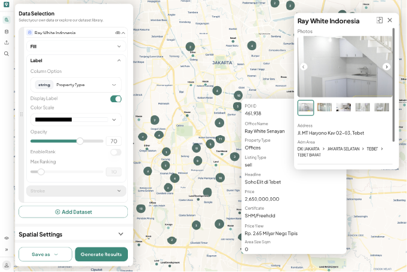This screenshot has width=407, height=272.
Task: Open the map analysis sidebar icon
Action: tap(7, 20)
